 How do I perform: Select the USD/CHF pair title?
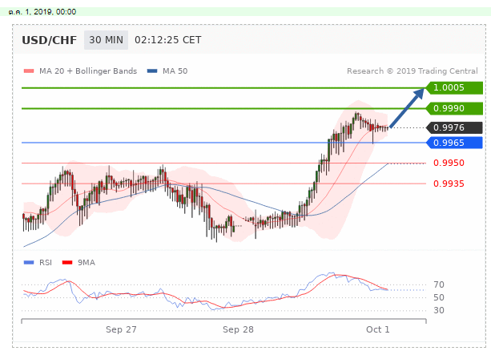point(49,40)
